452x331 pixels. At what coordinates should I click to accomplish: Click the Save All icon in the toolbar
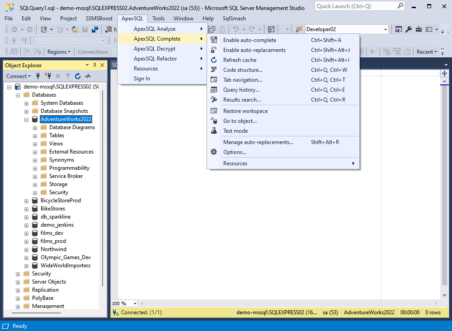tap(95, 29)
